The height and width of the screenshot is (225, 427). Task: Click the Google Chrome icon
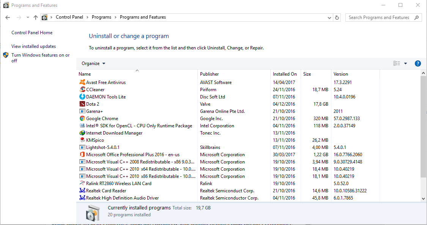[82, 118]
